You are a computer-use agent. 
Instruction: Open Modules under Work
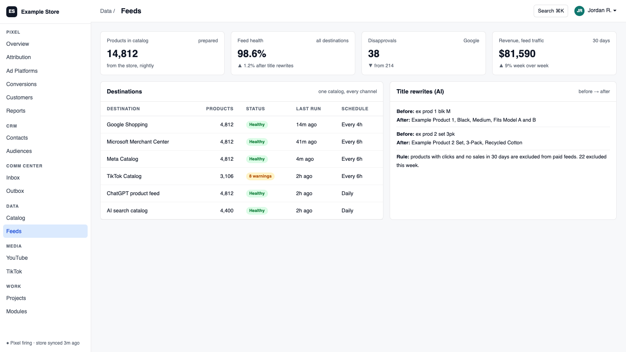[45, 311]
